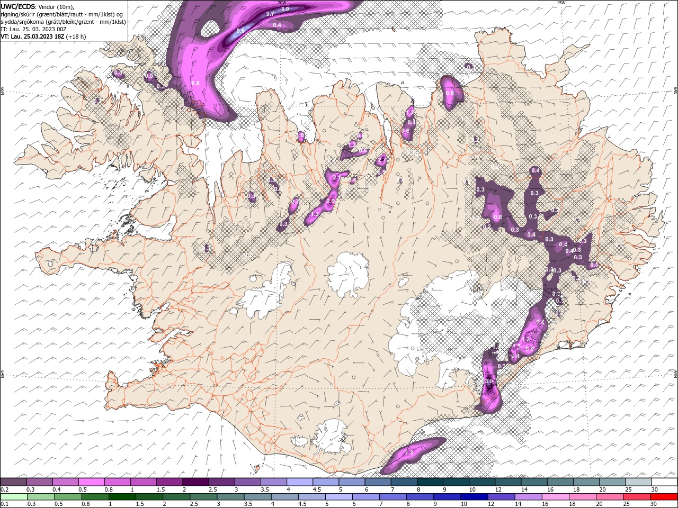Click the 3.7 snowfall value label

coord(270,14)
